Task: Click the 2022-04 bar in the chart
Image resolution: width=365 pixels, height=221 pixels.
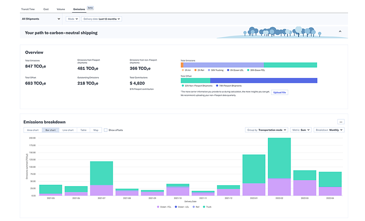Action: pyautogui.click(x=330, y=184)
